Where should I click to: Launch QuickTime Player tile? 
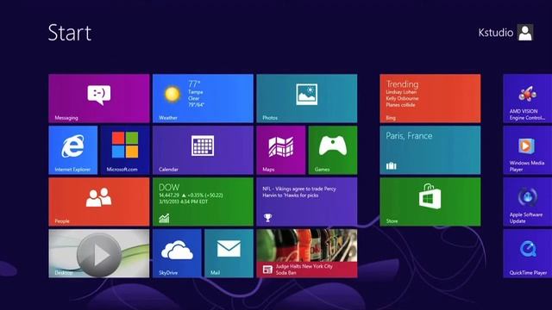coord(527,253)
